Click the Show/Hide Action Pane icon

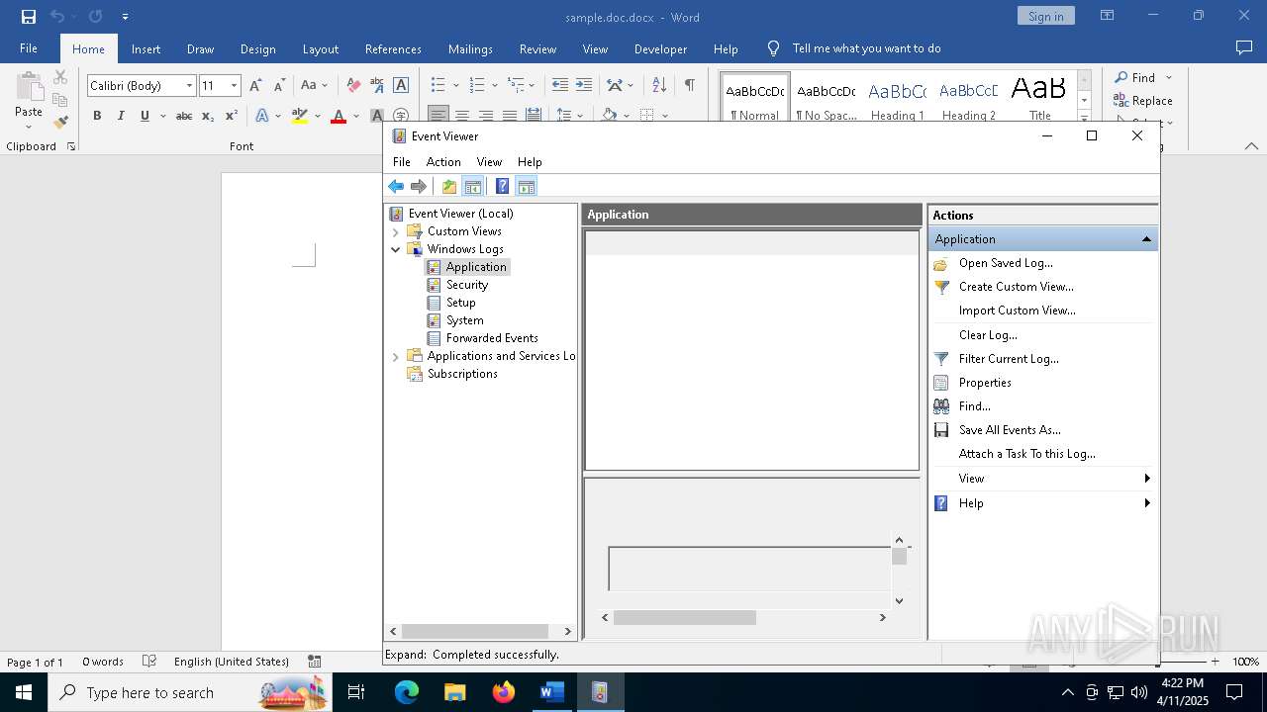(526, 186)
